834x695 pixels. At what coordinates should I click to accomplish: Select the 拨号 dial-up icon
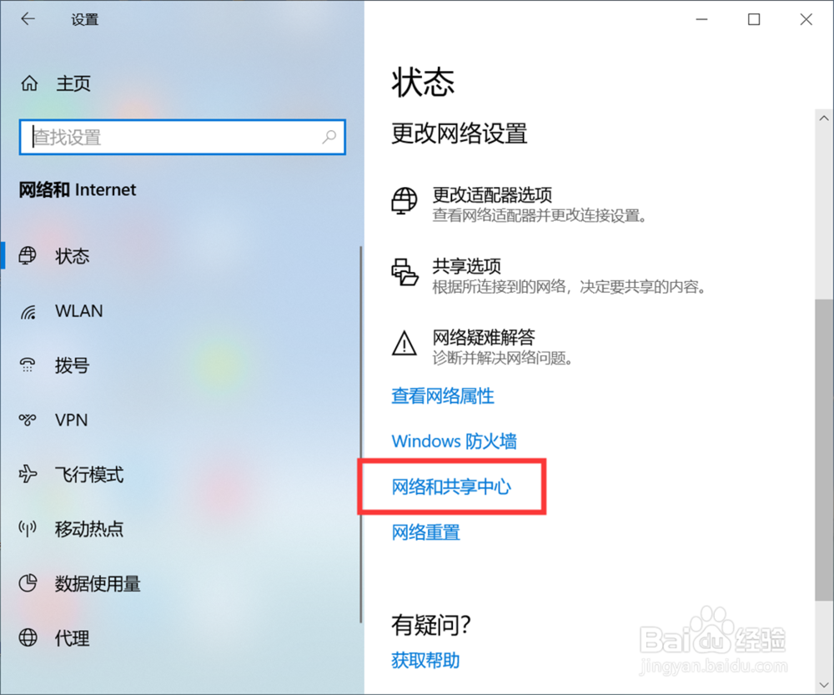28,365
